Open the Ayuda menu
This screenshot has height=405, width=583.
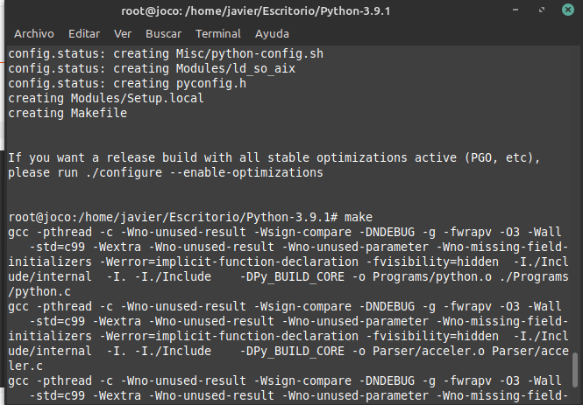tap(272, 34)
